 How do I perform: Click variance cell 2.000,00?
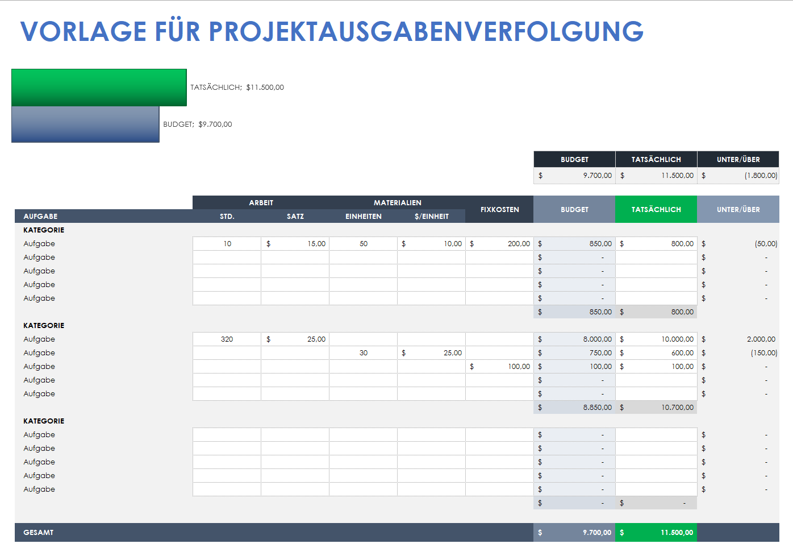point(738,339)
